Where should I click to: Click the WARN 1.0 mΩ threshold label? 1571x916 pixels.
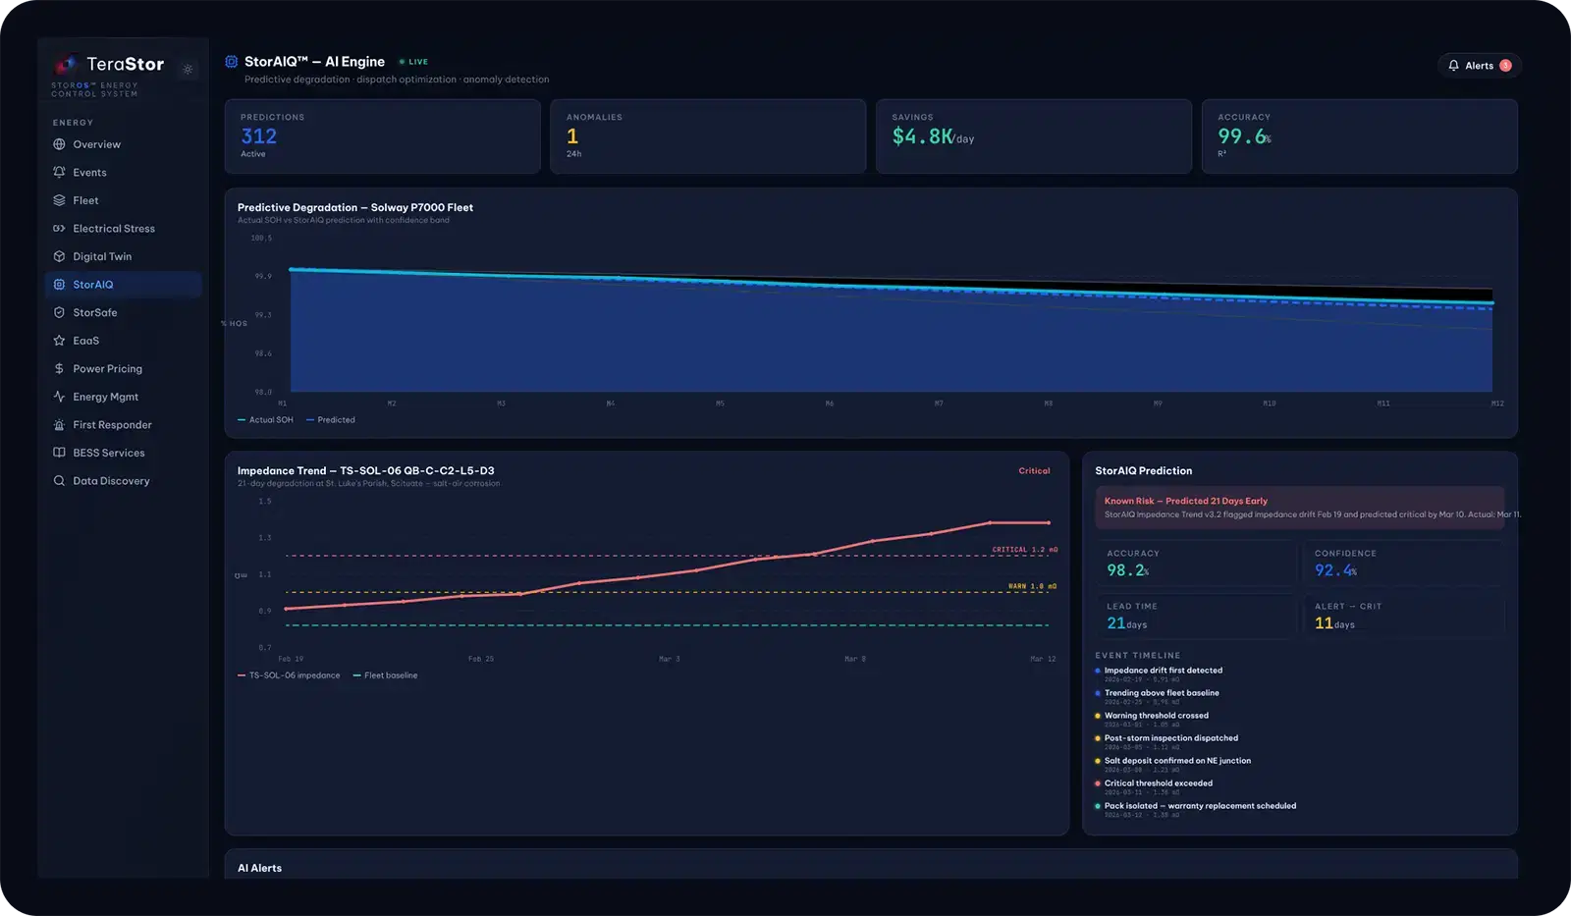(x=1033, y=586)
